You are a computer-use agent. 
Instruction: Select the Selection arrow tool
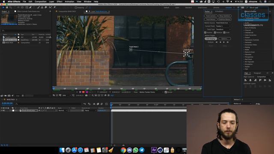(x=3, y=8)
